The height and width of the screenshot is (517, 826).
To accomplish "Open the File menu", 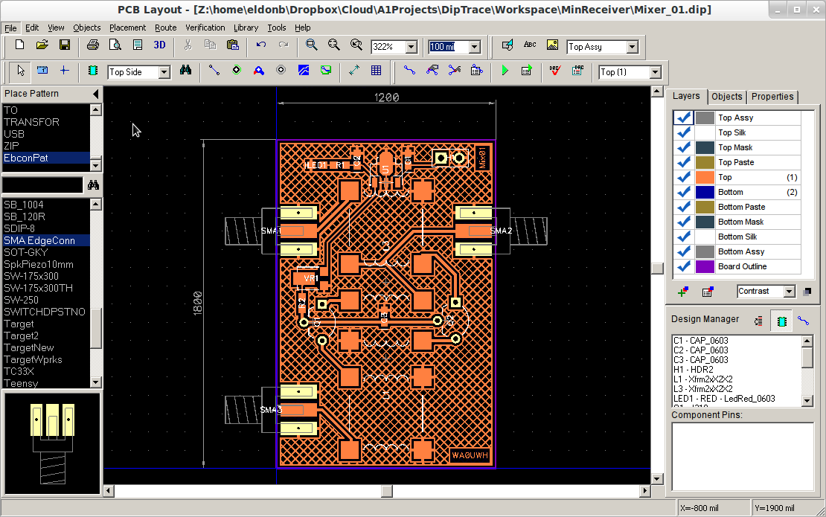I will click(10, 28).
